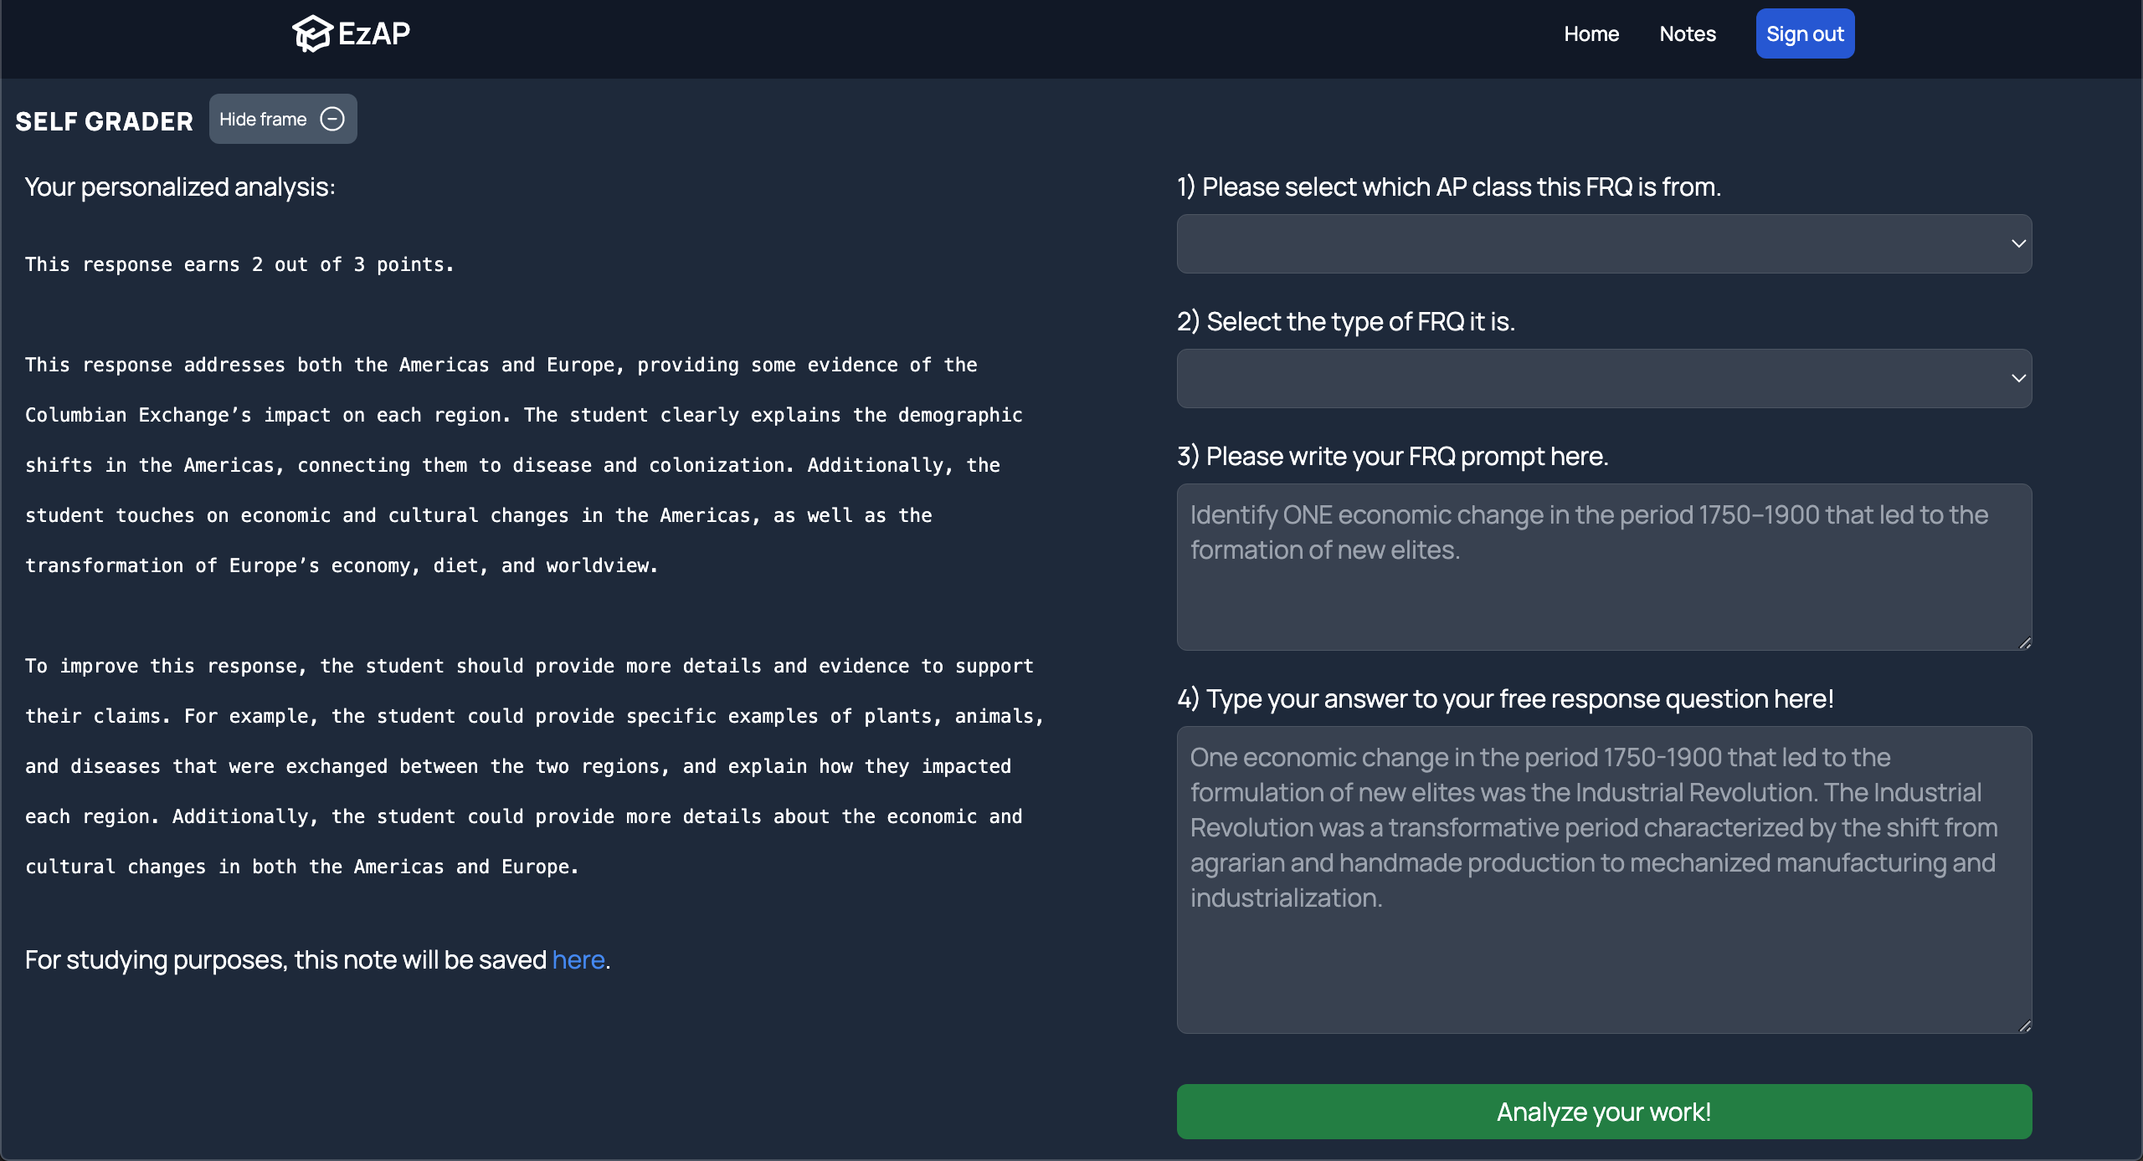
Task: Click the SELF GRADER heading
Action: 104,121
